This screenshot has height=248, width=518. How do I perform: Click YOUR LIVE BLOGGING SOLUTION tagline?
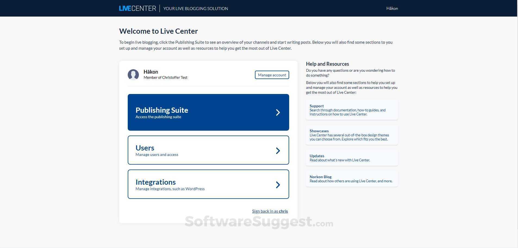[195, 8]
